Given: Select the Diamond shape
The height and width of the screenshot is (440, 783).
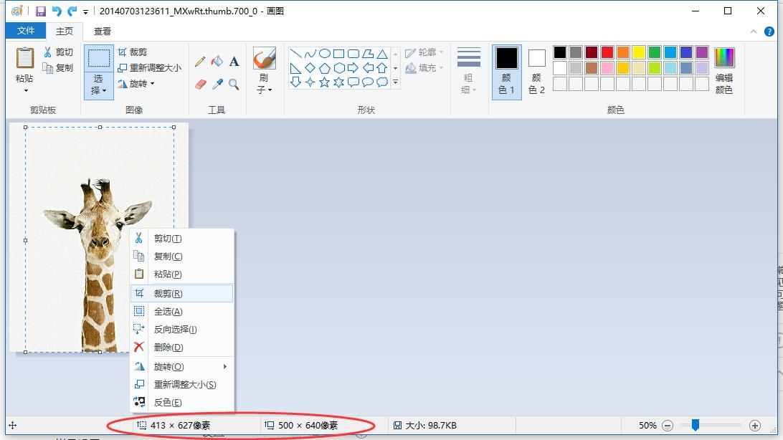Looking at the screenshot, I should click(x=310, y=68).
